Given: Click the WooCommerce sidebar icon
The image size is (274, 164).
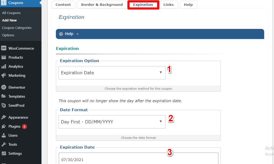Looking at the screenshot, I should [x=4, y=48].
